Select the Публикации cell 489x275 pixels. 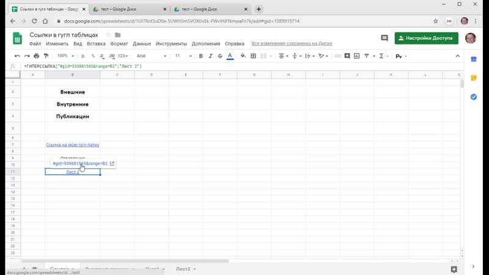pyautogui.click(x=73, y=116)
